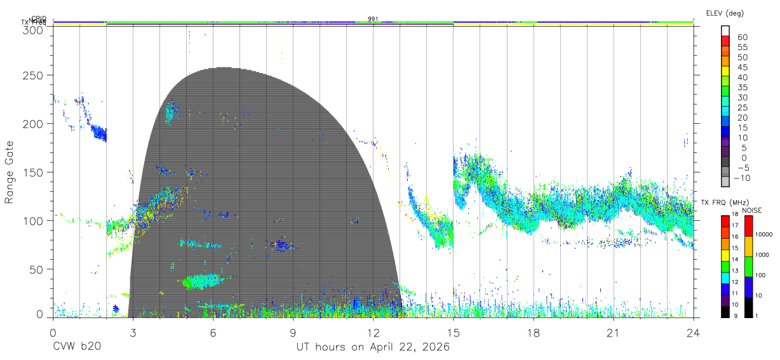This screenshot has height=360, width=780.
Task: Click the '150' tick on Range Gate axis
Action: pyautogui.click(x=33, y=172)
